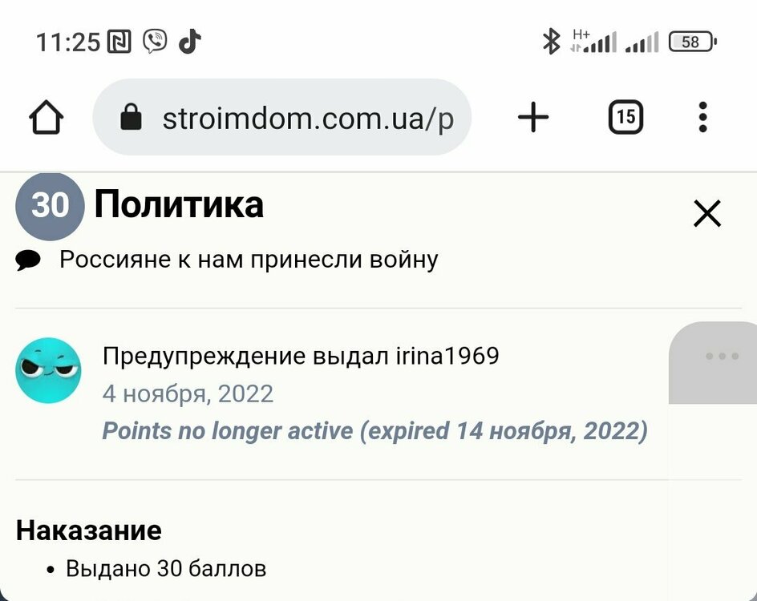
Task: Tap the "4 ноября, 2022" date text
Action: click(x=188, y=393)
